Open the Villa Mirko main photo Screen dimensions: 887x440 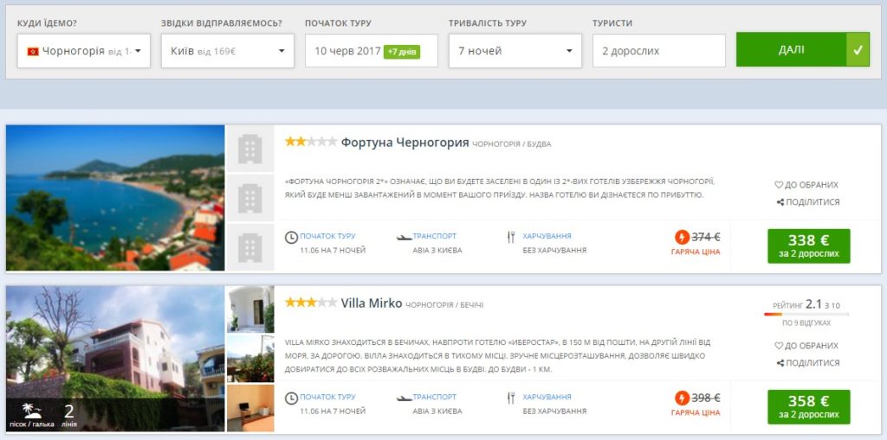[115, 359]
